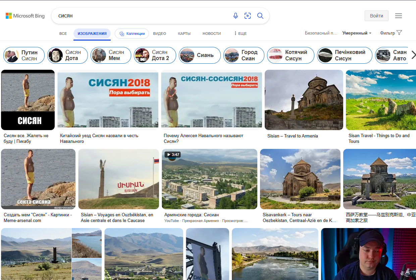Open the billboard photo thumbnail
Image resolution: width=416 pixels, height=280 pixels.
207,254
